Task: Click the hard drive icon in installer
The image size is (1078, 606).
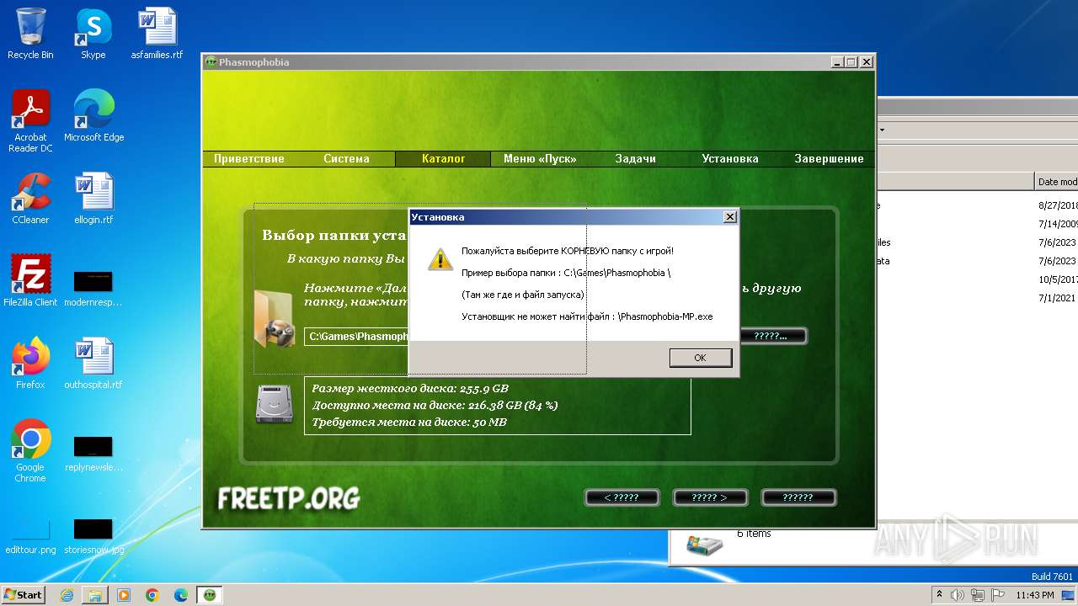Action: click(274, 403)
